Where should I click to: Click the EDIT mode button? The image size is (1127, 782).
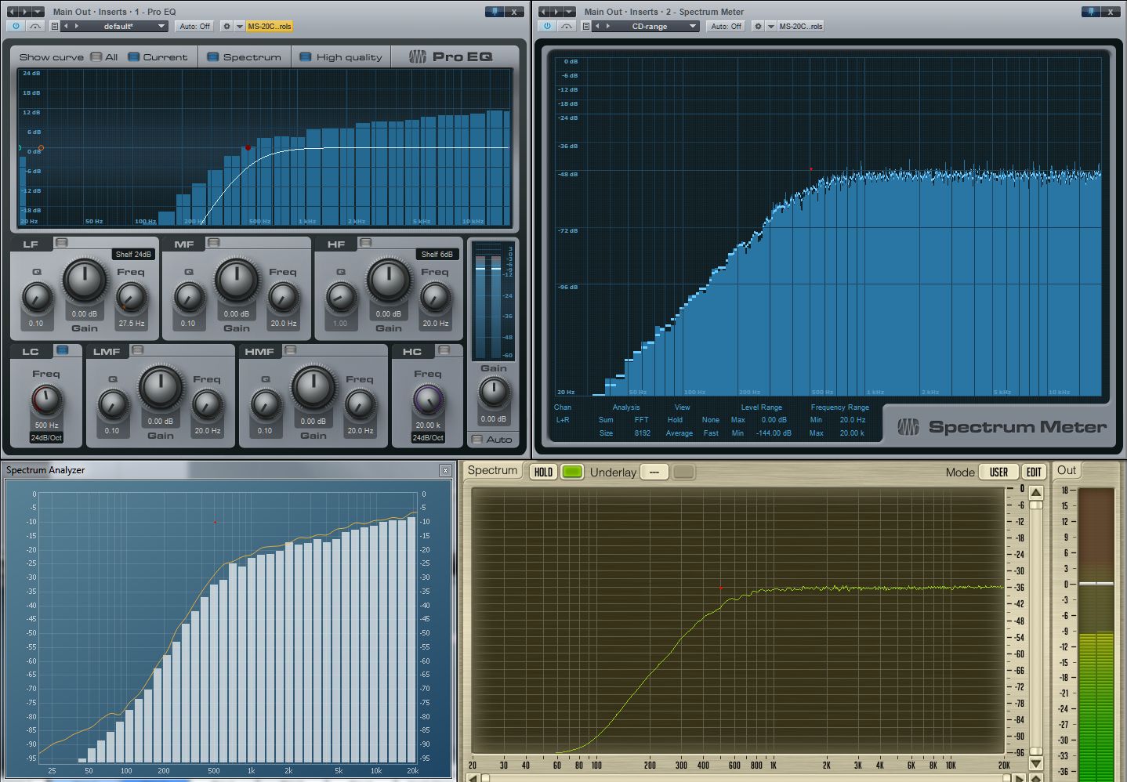[x=1035, y=472]
